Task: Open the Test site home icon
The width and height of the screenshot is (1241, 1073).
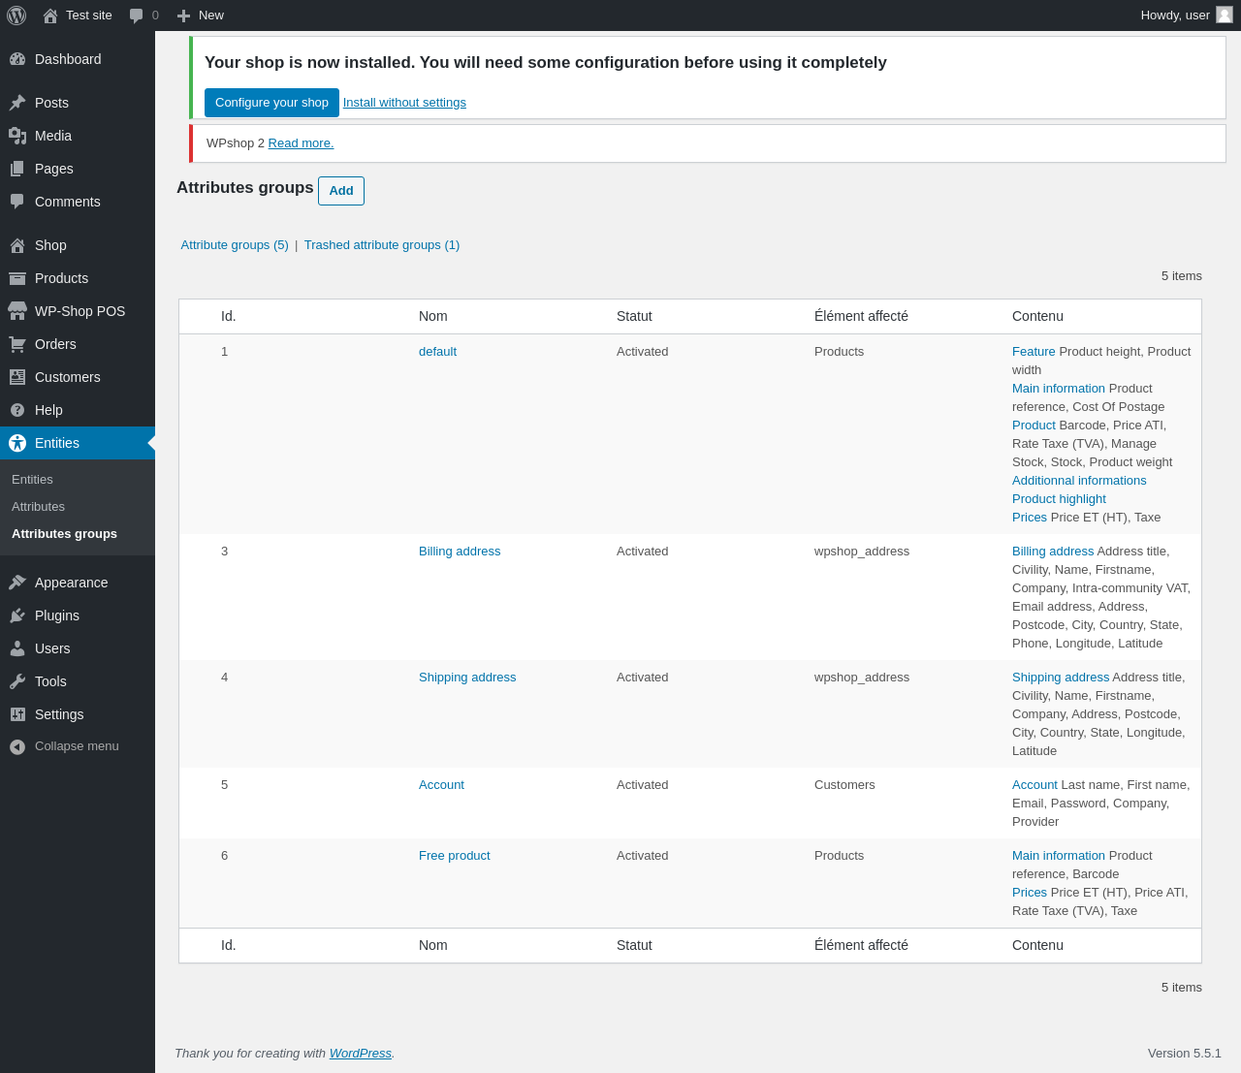Action: coord(50,16)
